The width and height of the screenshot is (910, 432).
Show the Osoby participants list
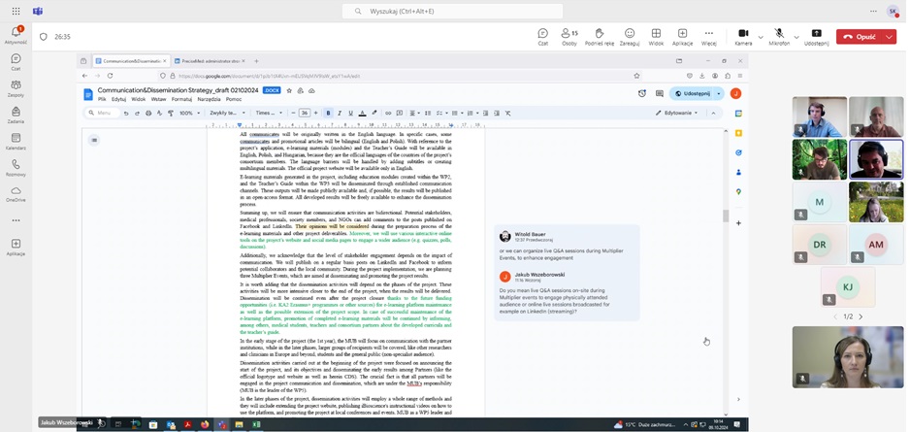[x=569, y=36]
